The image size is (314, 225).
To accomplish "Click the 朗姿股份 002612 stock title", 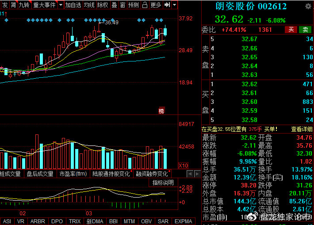I will click(251, 7).
